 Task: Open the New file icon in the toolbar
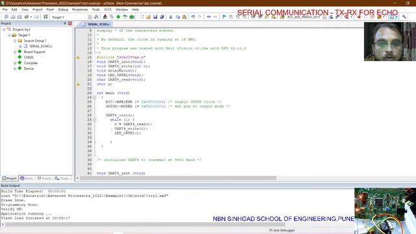142,17
